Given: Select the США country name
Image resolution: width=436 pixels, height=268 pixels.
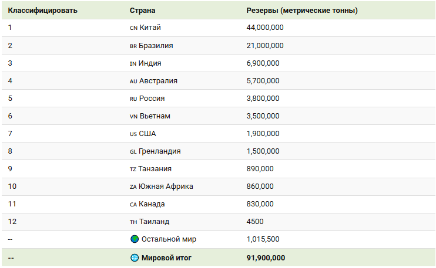Looking at the screenshot, I should click(147, 134).
